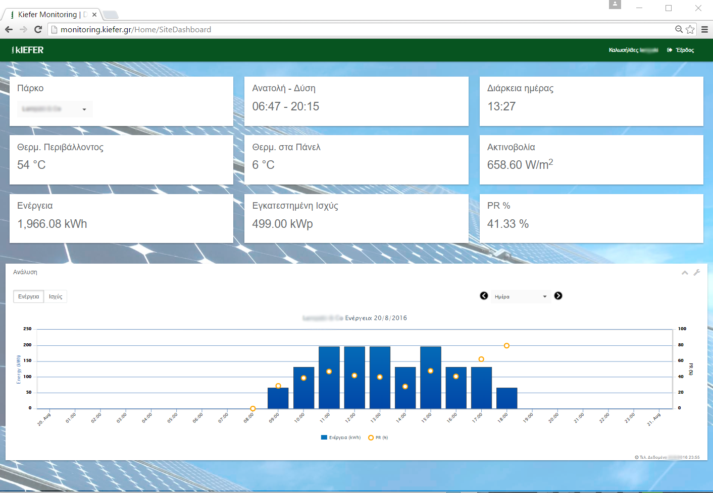
Task: Open chart settings wrench icon
Action: click(697, 272)
